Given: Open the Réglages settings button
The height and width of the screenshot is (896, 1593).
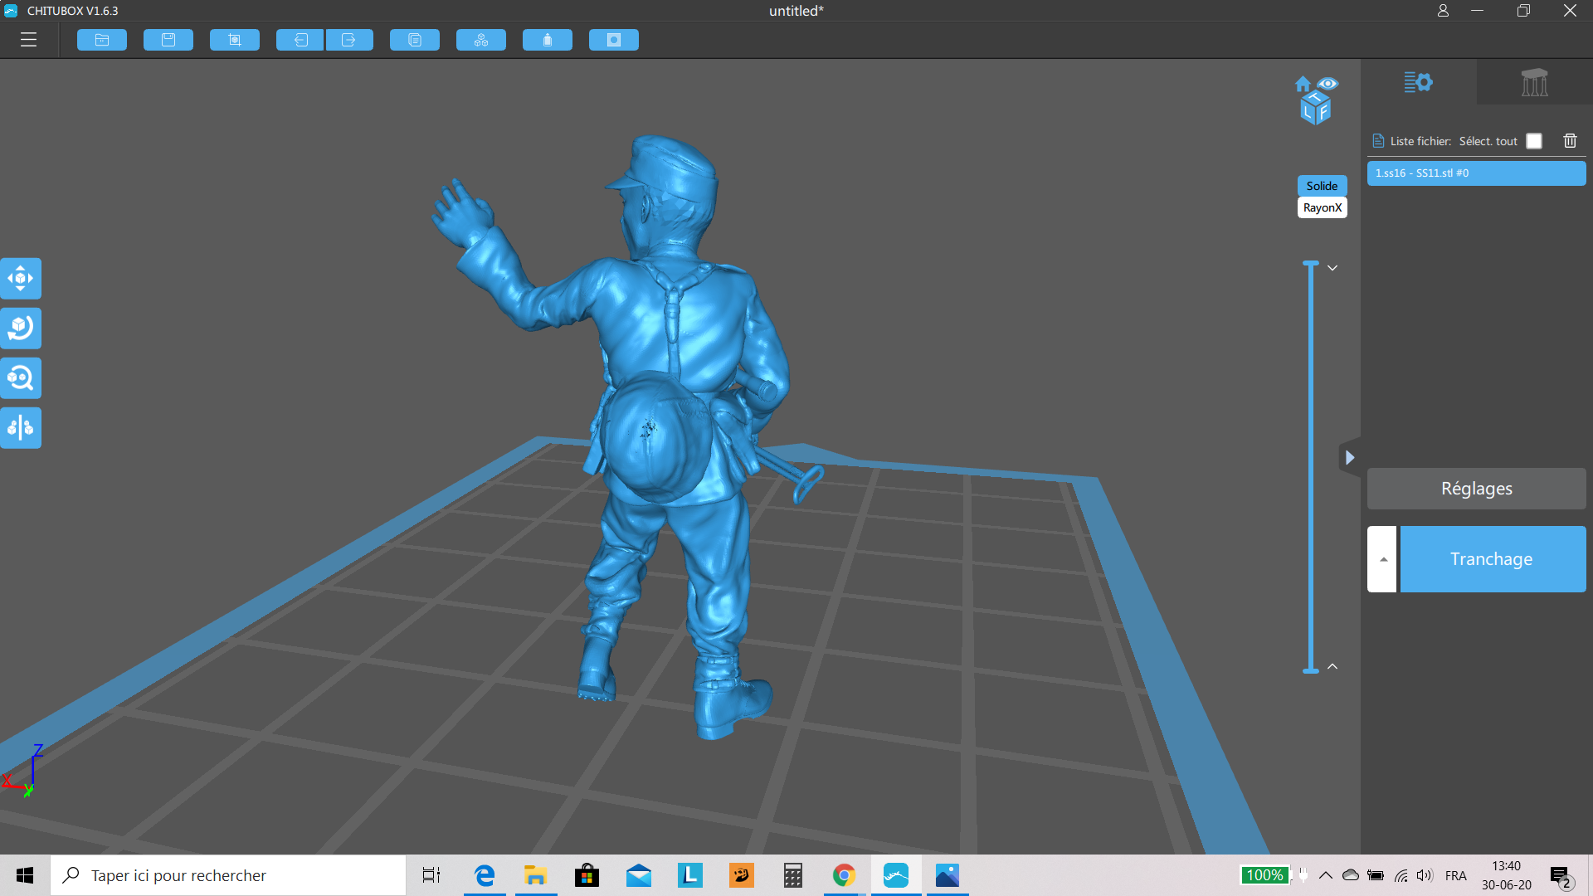Looking at the screenshot, I should pos(1476,489).
